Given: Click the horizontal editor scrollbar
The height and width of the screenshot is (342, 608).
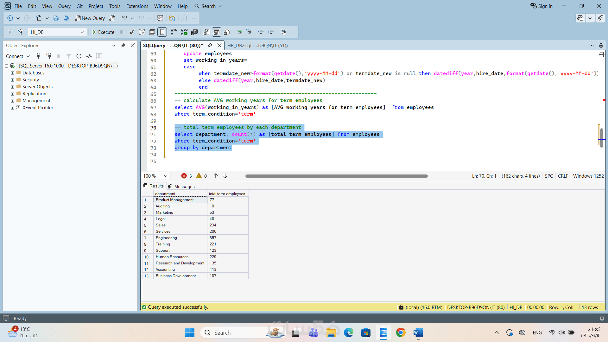Looking at the screenshot, I should [336, 176].
